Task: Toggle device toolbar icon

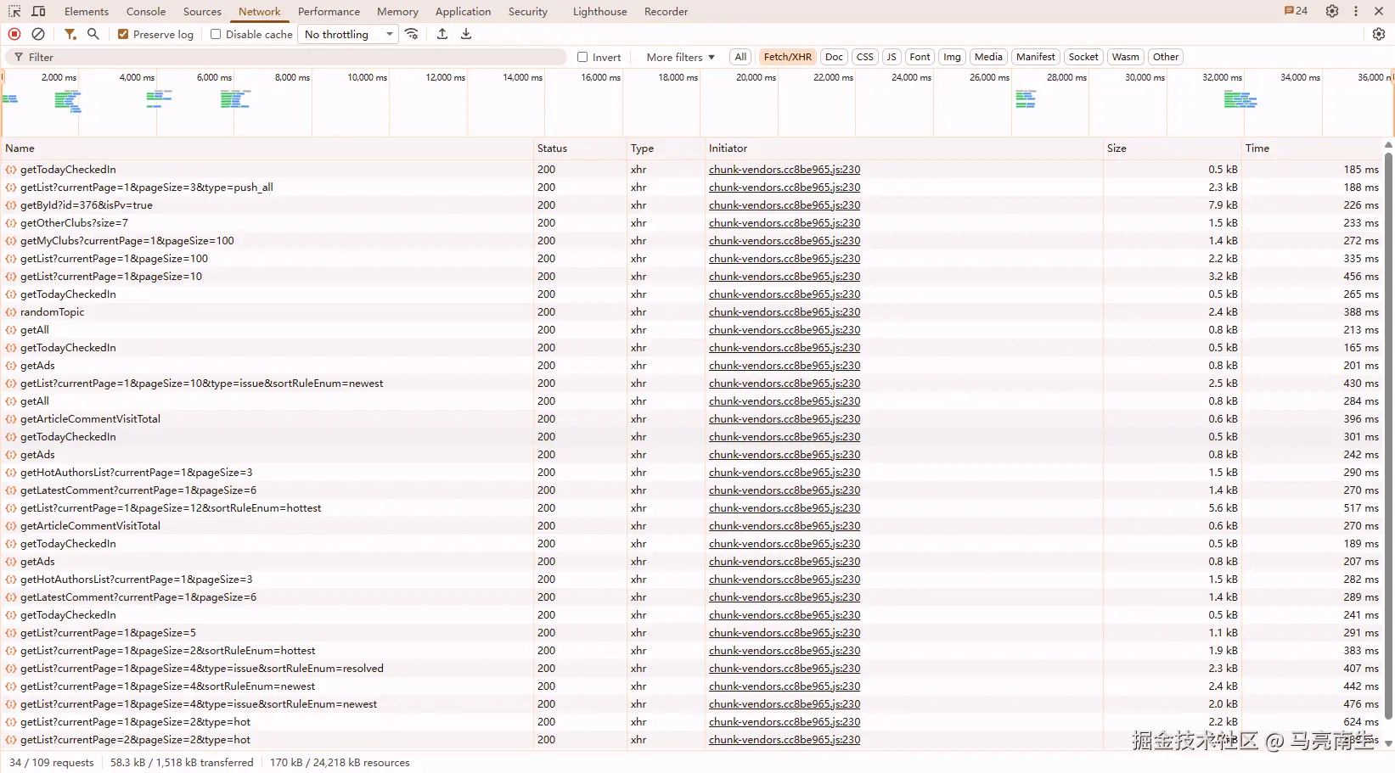Action: (38, 11)
